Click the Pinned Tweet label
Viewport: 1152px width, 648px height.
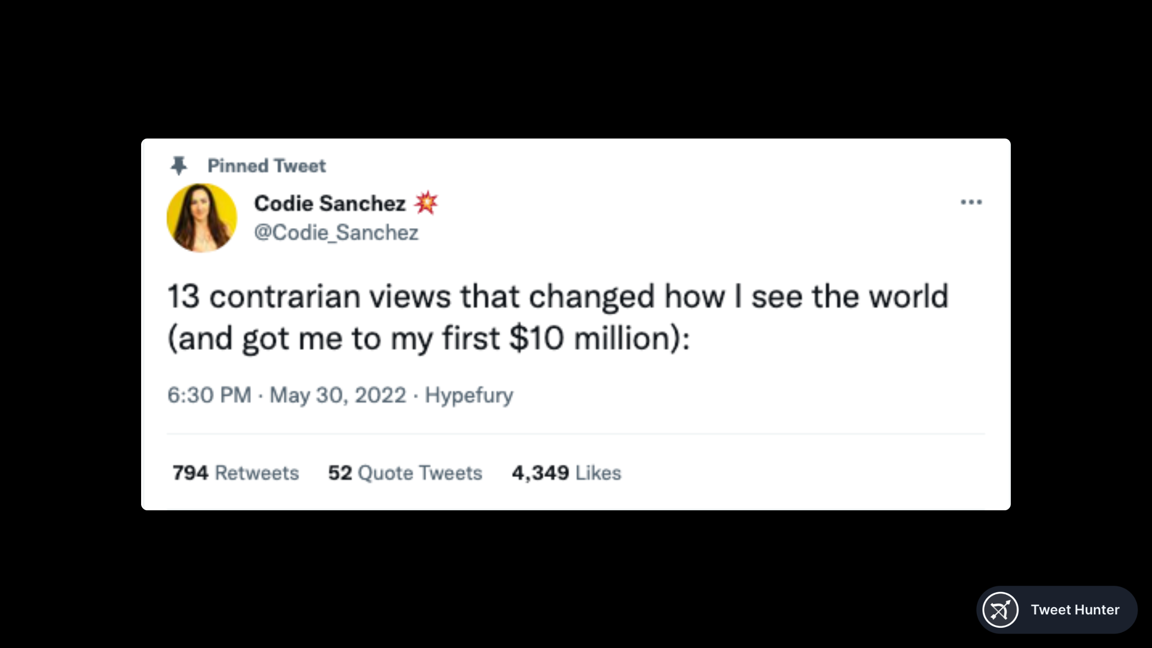pyautogui.click(x=267, y=165)
